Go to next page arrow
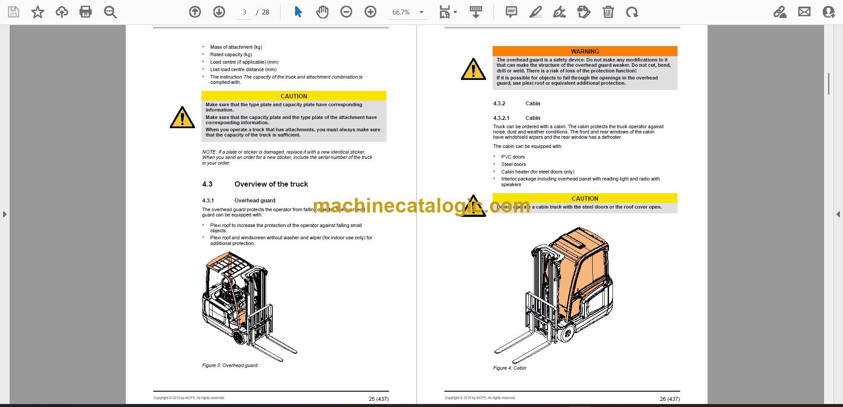The height and width of the screenshot is (407, 843). 219,12
